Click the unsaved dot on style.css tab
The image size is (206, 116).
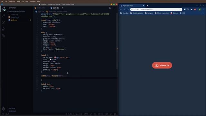click(62, 8)
